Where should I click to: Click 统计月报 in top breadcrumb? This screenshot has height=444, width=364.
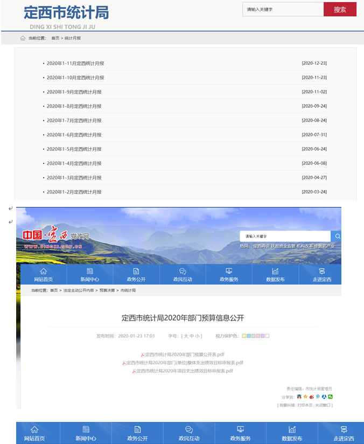tap(73, 38)
